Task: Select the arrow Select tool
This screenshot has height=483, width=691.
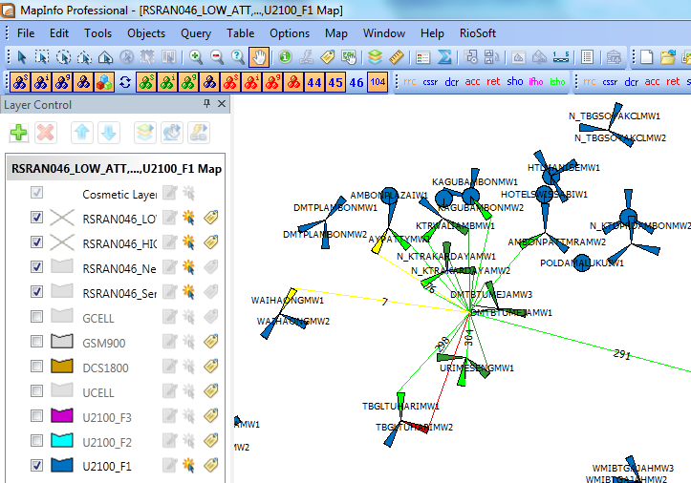Action: tap(21, 57)
